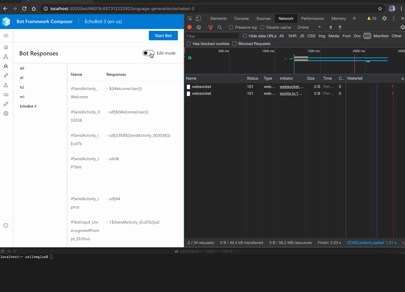This screenshot has width=405, height=292.
Task: Open the hamburger menu in Composer sidebar
Action: click(6, 36)
